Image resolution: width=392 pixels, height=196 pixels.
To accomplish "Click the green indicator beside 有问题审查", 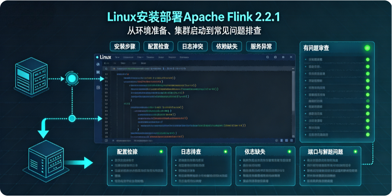I will tap(367, 48).
